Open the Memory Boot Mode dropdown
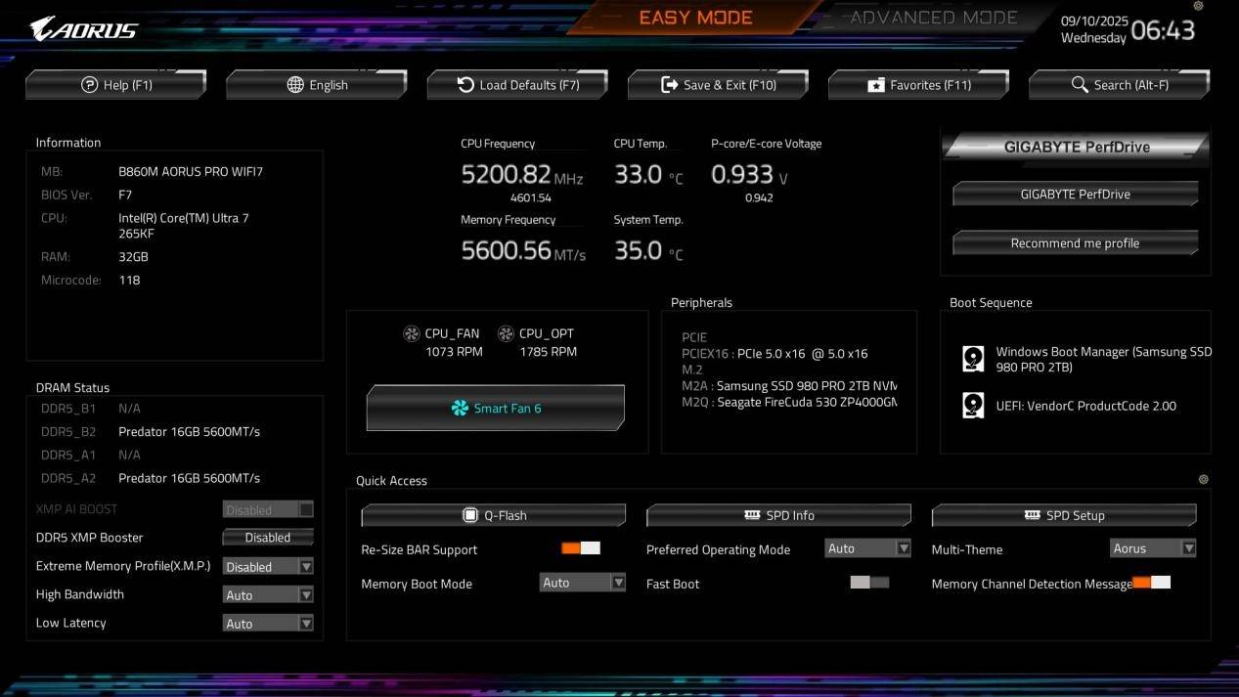1239x697 pixels. pyautogui.click(x=583, y=583)
